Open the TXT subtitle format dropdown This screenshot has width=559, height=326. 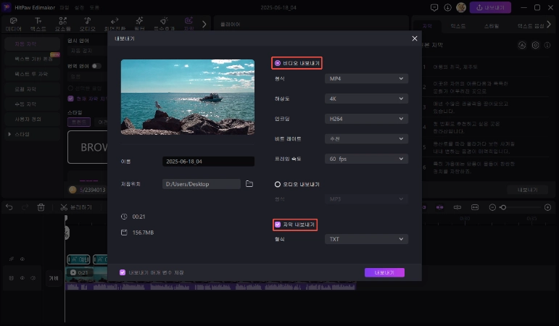tap(366, 239)
